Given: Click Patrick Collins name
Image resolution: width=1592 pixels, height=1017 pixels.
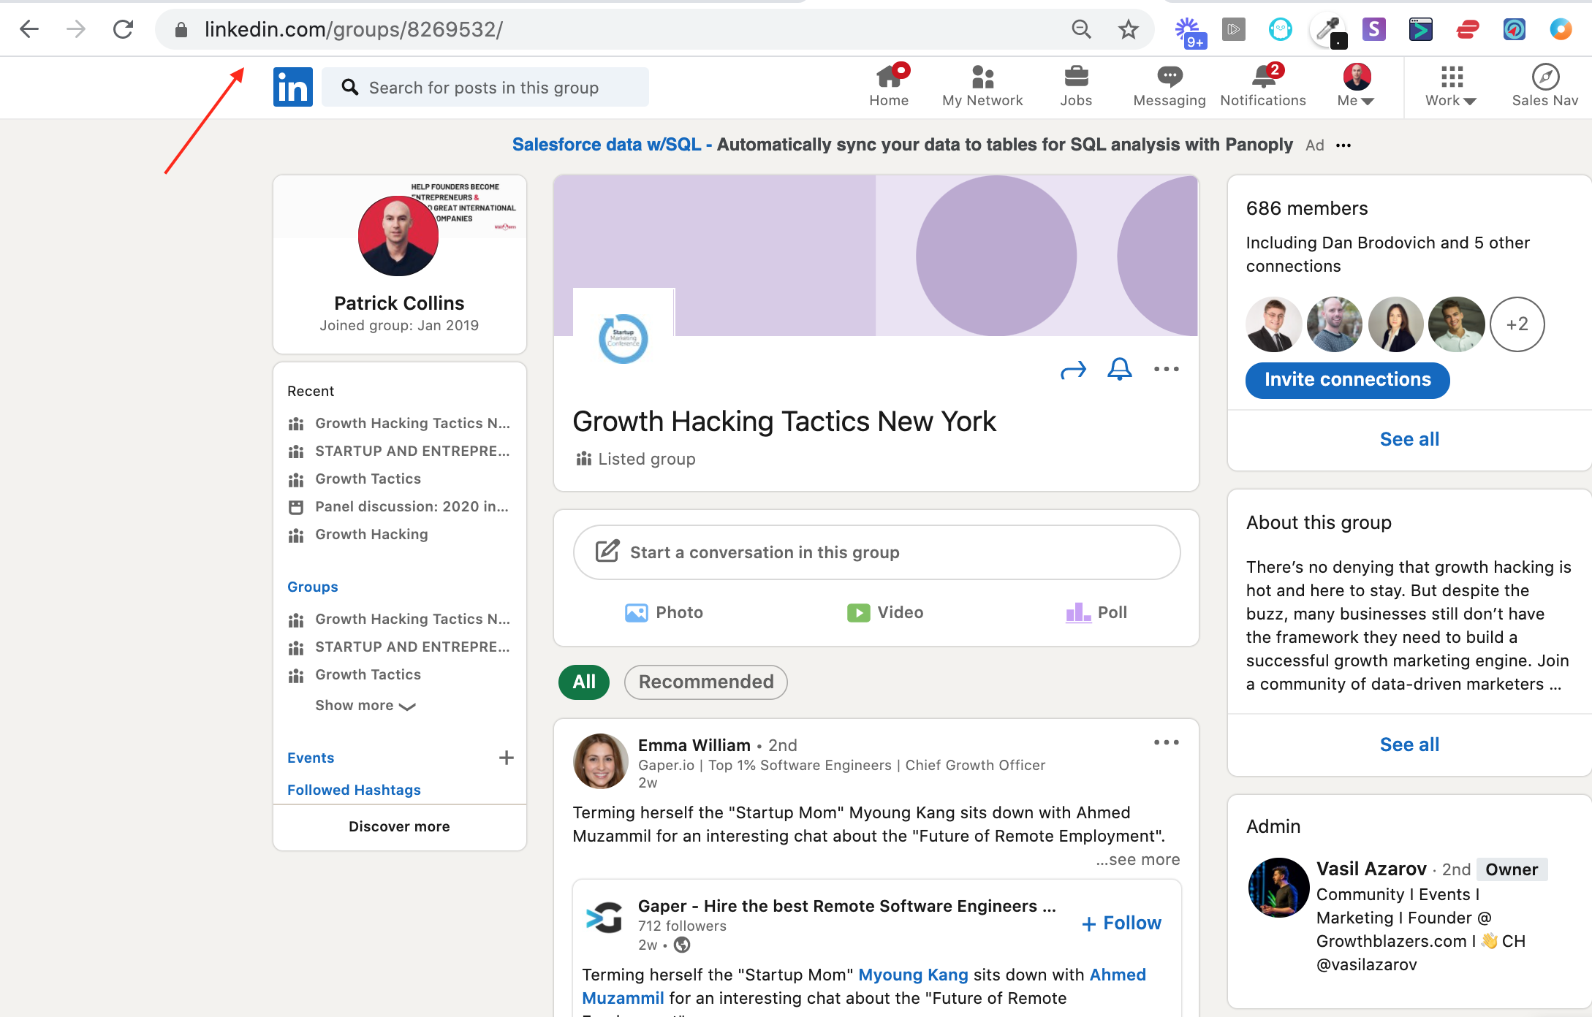Looking at the screenshot, I should pyautogui.click(x=399, y=303).
